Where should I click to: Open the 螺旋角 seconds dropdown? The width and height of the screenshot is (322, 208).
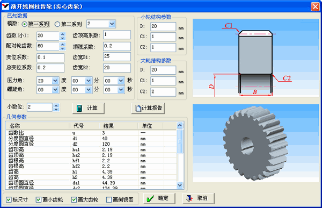[121, 90]
